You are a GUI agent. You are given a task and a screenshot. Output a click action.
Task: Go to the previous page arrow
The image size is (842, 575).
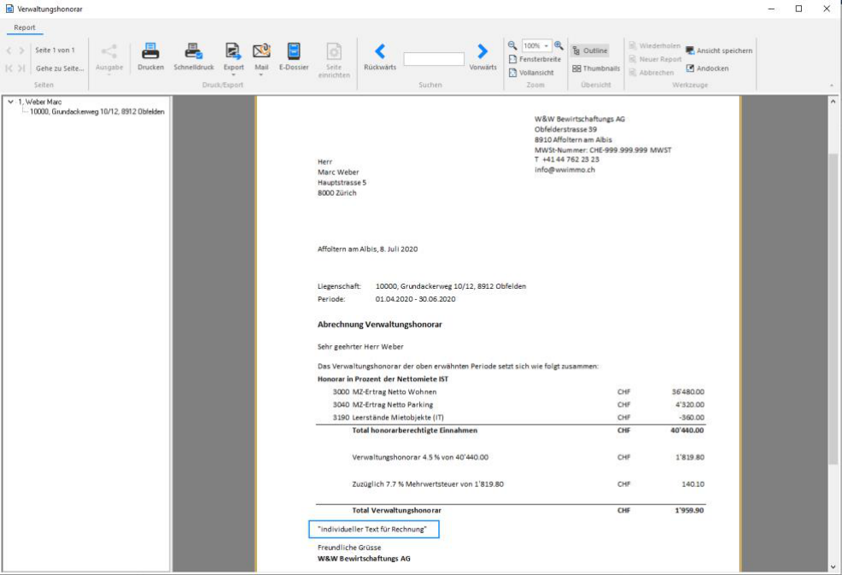9,50
